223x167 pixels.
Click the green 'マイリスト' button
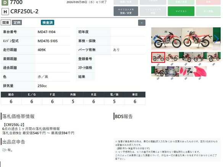(x=181, y=11)
